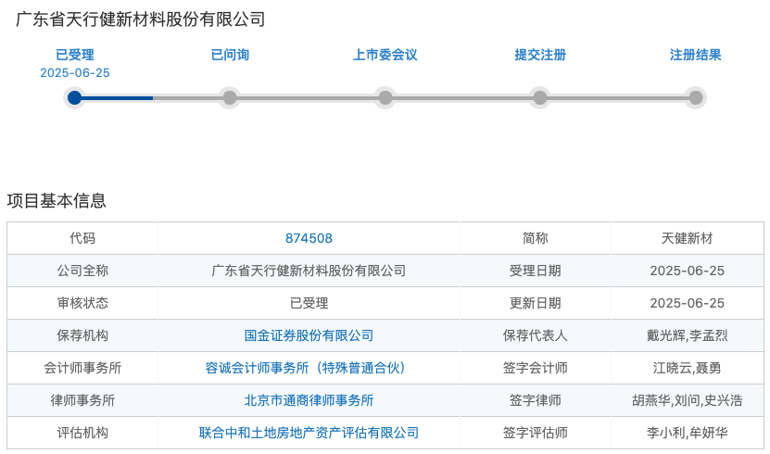Click the 江晓云,聂勇 cell

pyautogui.click(x=687, y=368)
